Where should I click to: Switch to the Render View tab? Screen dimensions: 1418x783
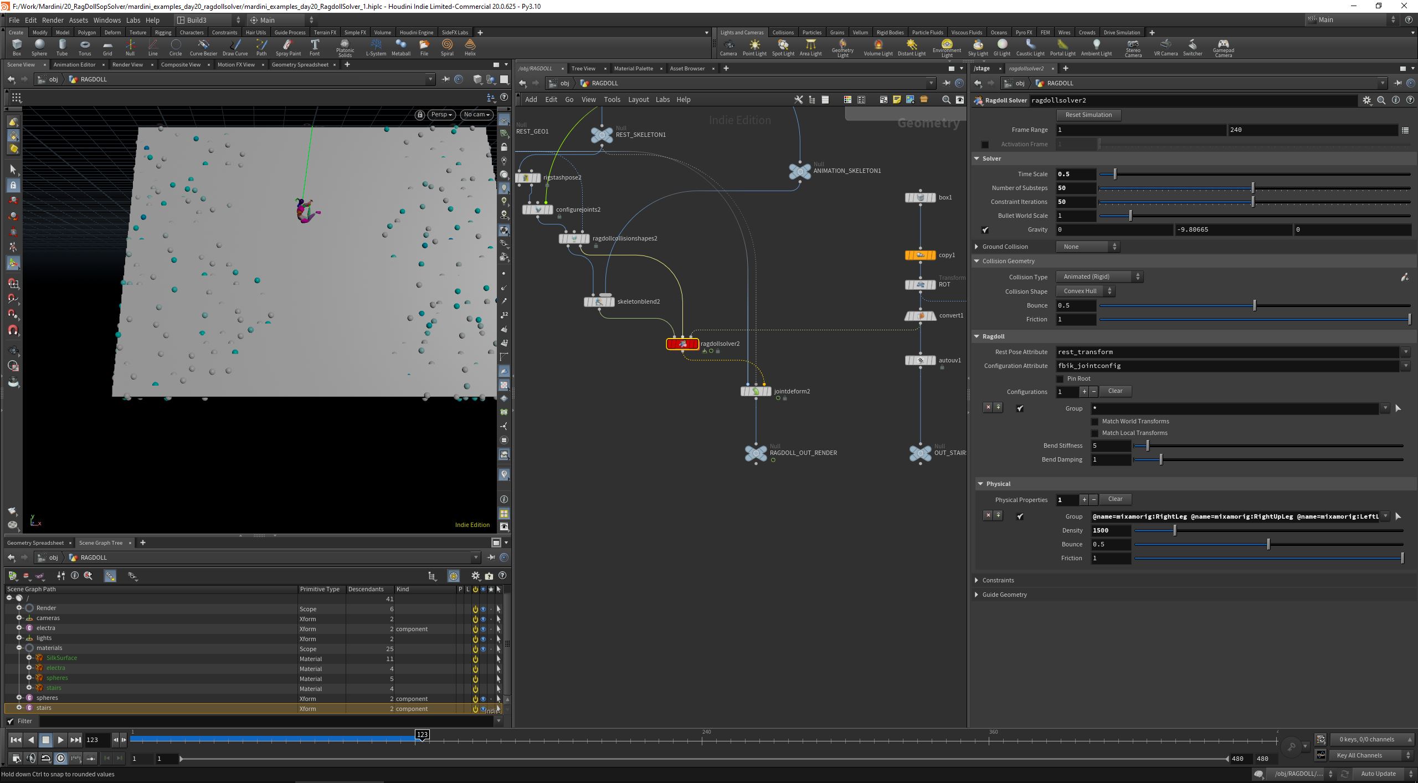[127, 65]
